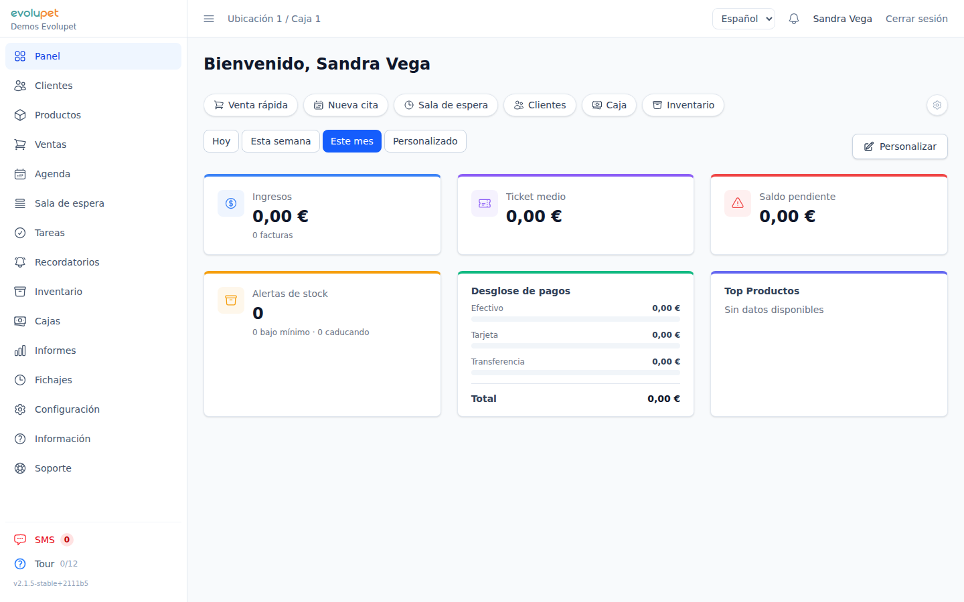Select the Hoy time range
This screenshot has width=964, height=602.
[x=221, y=141]
